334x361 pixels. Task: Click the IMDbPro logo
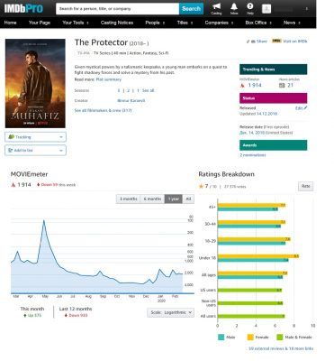23,8
